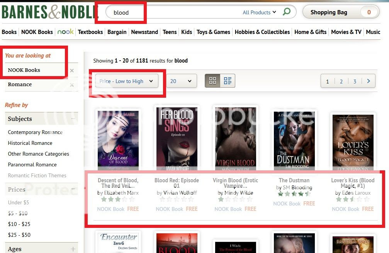Click star rating for The Dustman
This screenshot has height=253, width=389.
pyautogui.click(x=294, y=194)
